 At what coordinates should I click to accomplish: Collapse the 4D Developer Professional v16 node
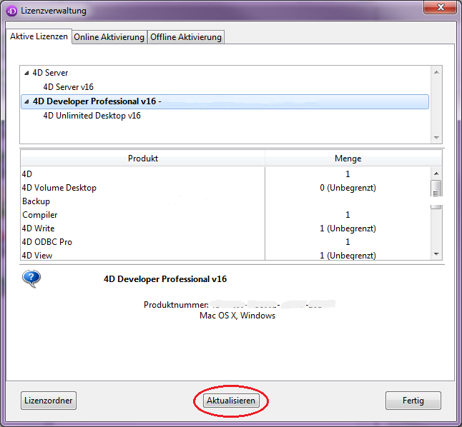click(26, 101)
